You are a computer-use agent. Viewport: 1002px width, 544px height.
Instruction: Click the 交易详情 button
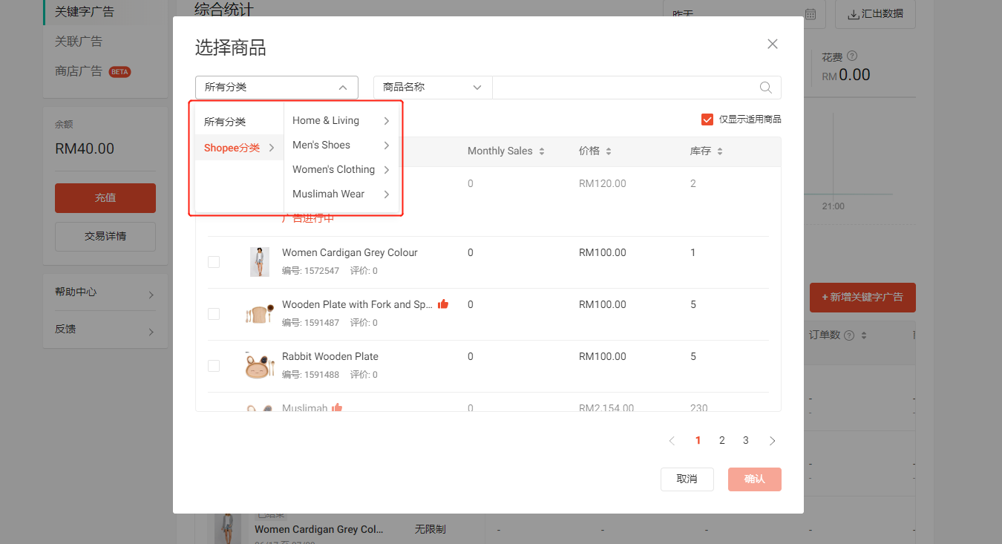pyautogui.click(x=105, y=237)
